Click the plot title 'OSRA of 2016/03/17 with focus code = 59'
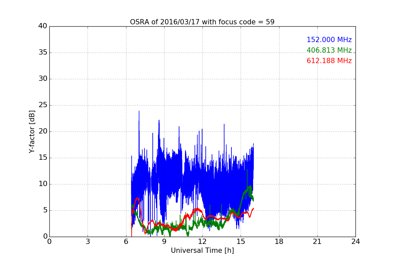This screenshot has width=395, height=263. coord(202,22)
